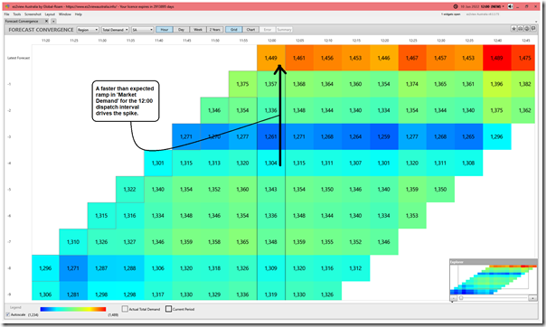Image resolution: width=546 pixels, height=327 pixels.
Task: Open the Region dropdown
Action: 88,30
